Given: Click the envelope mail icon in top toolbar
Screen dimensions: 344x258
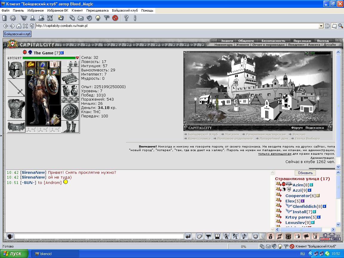Looking at the screenshot, I should coord(81,18).
